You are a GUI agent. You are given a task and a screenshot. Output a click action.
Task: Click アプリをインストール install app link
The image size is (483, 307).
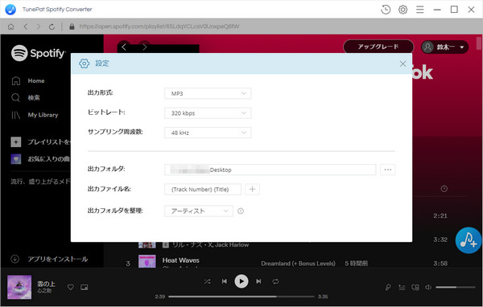tap(49, 259)
